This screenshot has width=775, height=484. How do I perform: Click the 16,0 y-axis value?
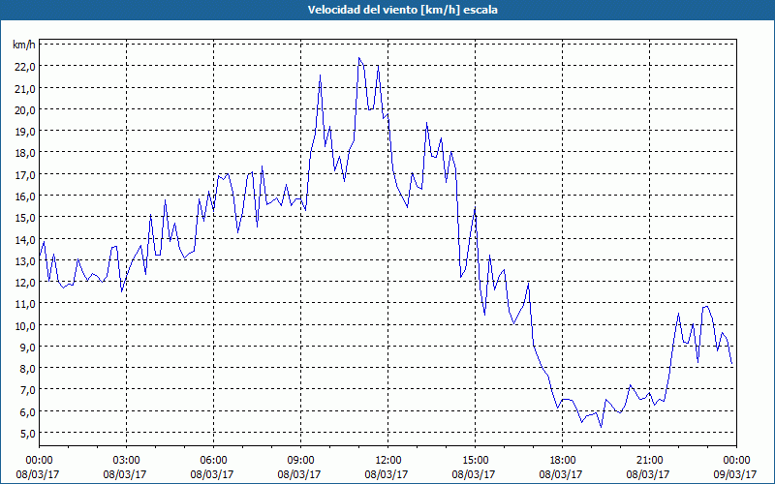click(x=25, y=197)
